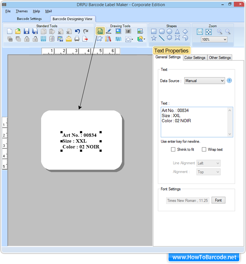Viewport: 246px width, 264px height.
Task: Pick the Star shape
Action: (154, 38)
